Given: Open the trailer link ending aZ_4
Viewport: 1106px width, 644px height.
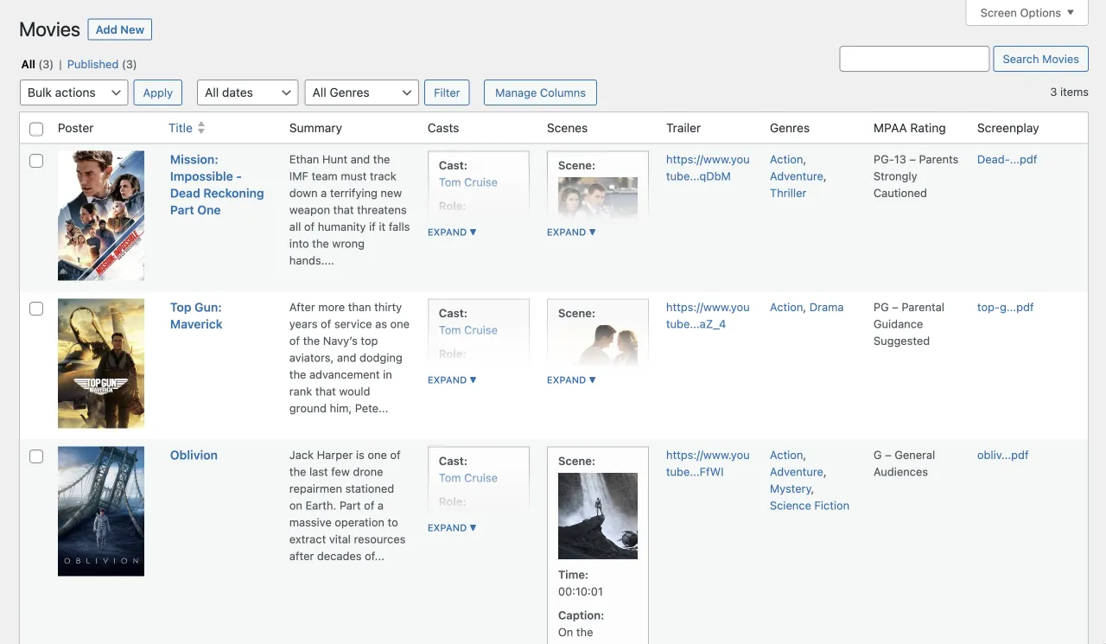Looking at the screenshot, I should [708, 316].
